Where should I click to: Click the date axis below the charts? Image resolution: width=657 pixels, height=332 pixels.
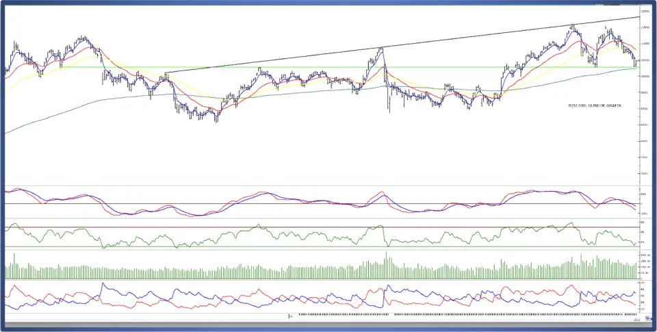[411, 316]
